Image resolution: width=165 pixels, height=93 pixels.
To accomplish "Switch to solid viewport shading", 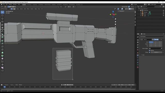I will (x=130, y=9).
